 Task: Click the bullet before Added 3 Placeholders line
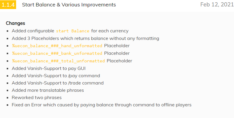pyautogui.click(x=8, y=39)
